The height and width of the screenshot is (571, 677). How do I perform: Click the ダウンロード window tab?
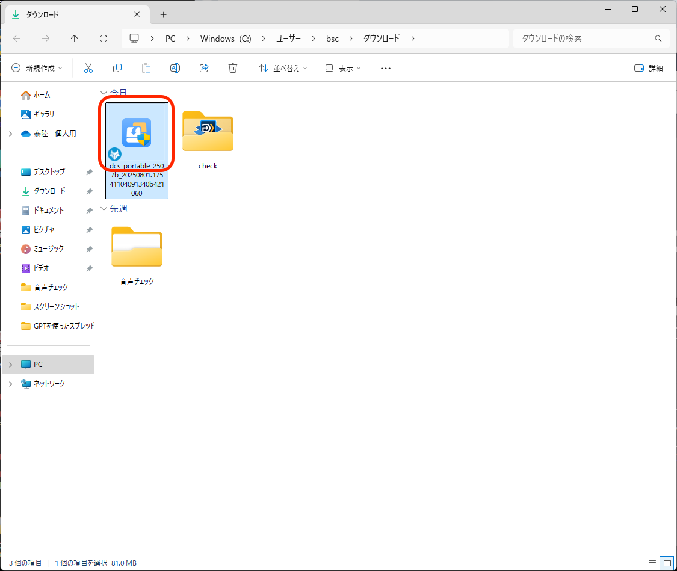[x=77, y=14]
